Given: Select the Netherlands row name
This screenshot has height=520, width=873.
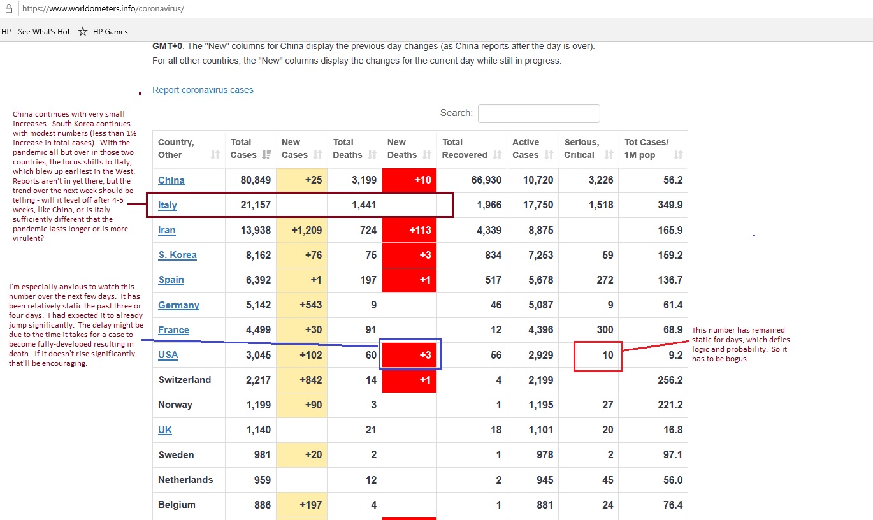Looking at the screenshot, I should 185,480.
